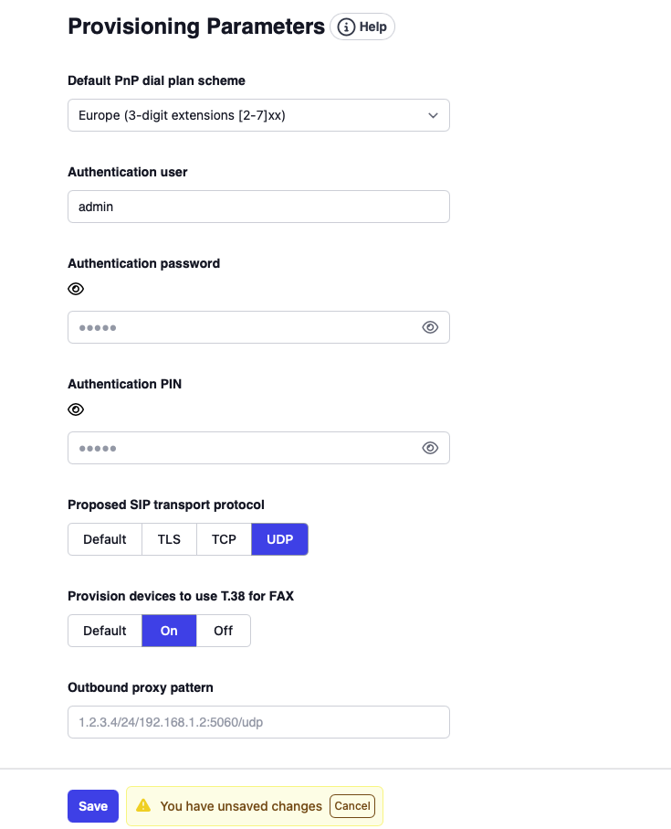Open the Default PnP dial plan scheme dropdown
Image resolution: width=671 pixels, height=829 pixels.
pyautogui.click(x=258, y=115)
